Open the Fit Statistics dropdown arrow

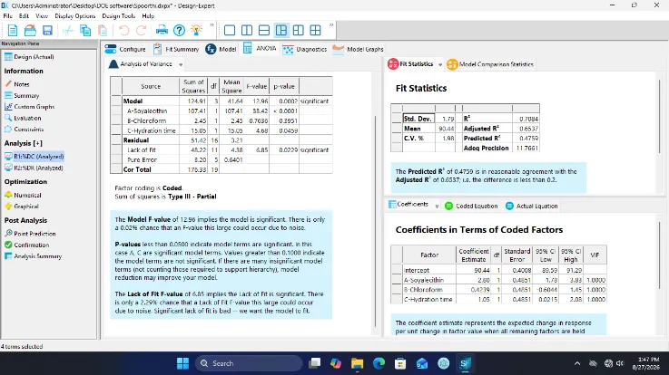tap(440, 64)
